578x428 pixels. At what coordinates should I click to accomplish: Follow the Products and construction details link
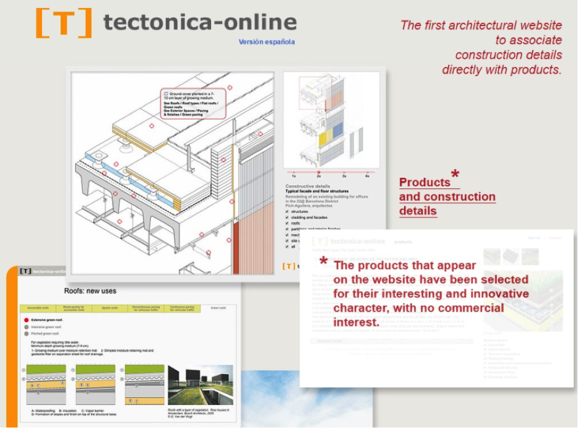[447, 196]
